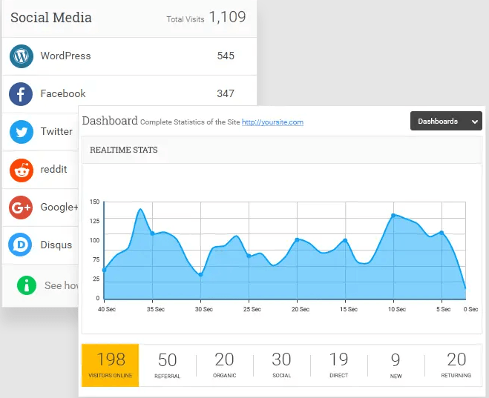
Task: Open the Dashboards dropdown
Action: [446, 121]
